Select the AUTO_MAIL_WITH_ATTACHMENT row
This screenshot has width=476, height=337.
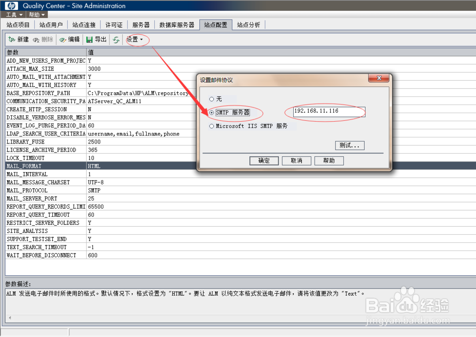point(240,77)
